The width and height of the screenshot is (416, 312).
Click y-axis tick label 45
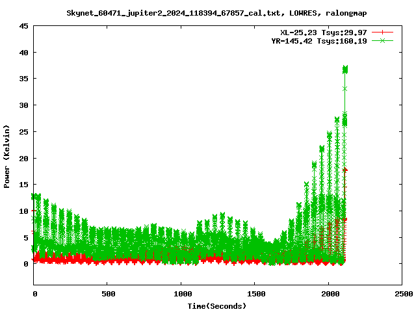(x=23, y=26)
